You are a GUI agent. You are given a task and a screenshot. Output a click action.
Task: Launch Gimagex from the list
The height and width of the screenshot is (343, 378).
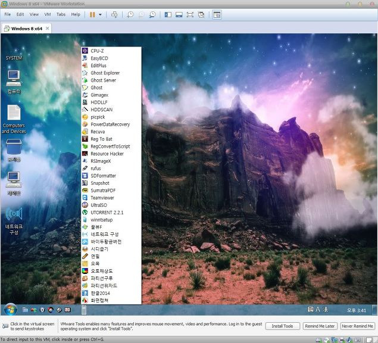(111, 95)
